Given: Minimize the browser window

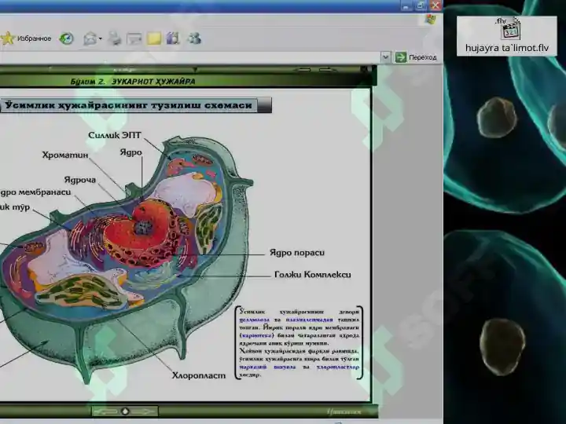Looking at the screenshot, I should tap(406, 5).
